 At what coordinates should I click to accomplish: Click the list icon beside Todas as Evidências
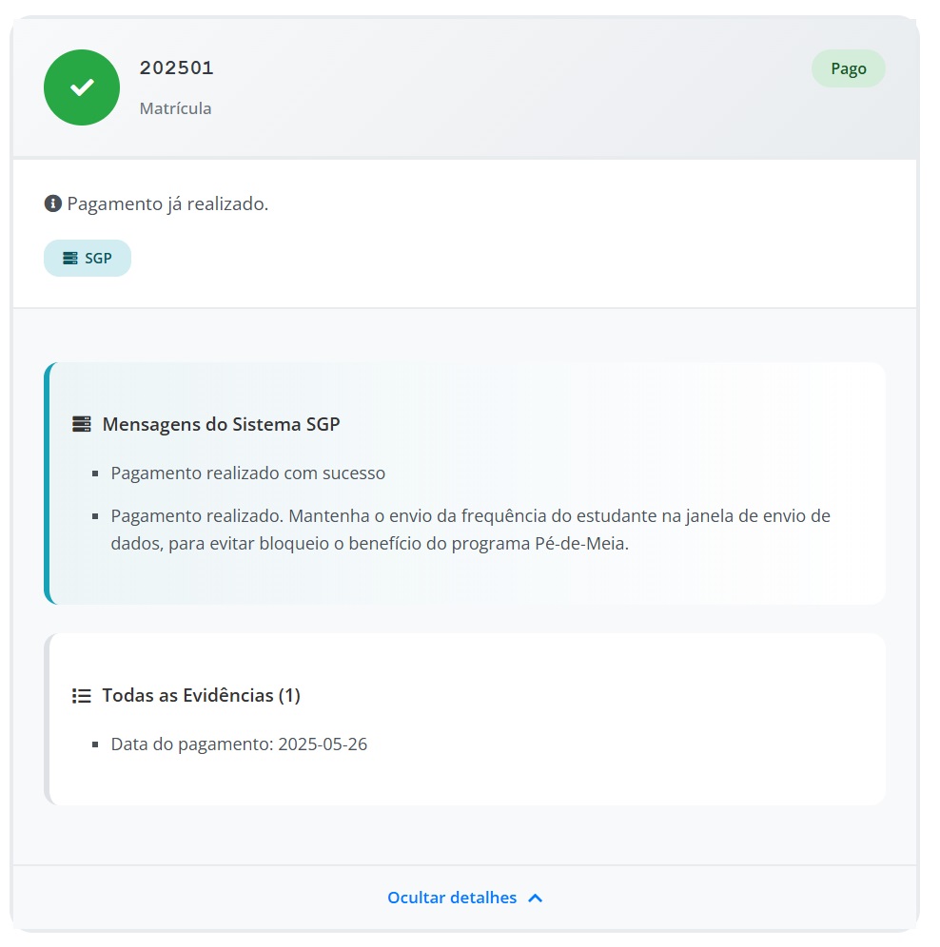click(x=82, y=695)
